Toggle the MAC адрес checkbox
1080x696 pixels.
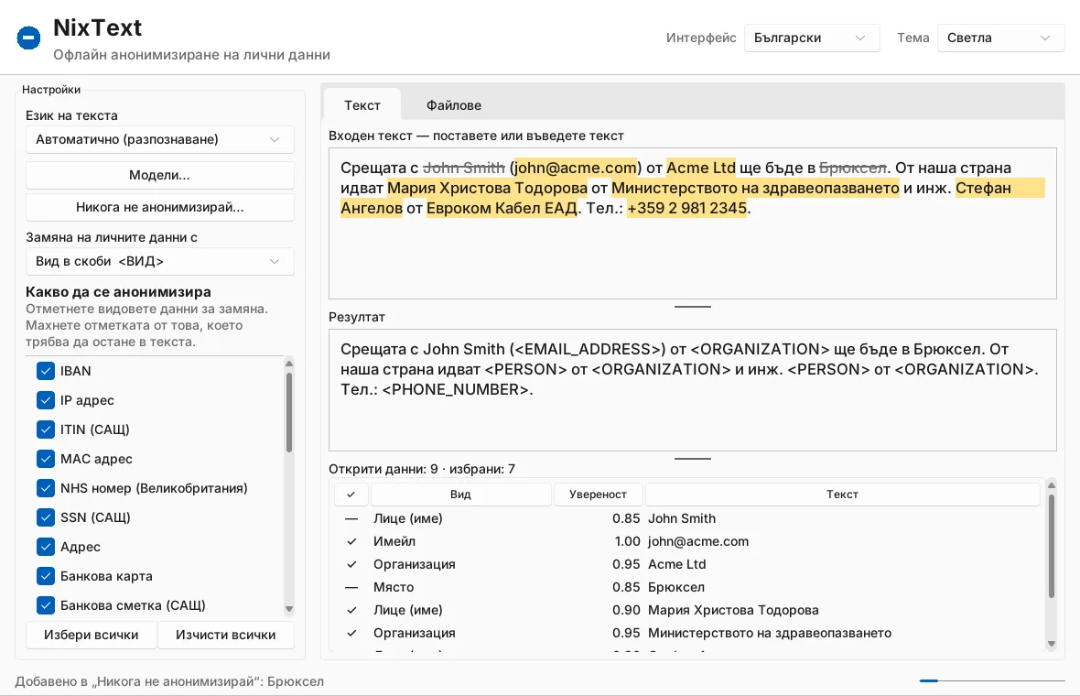coord(46,459)
